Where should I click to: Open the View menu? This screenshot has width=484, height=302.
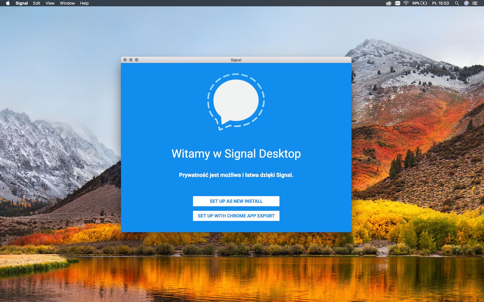coord(50,3)
